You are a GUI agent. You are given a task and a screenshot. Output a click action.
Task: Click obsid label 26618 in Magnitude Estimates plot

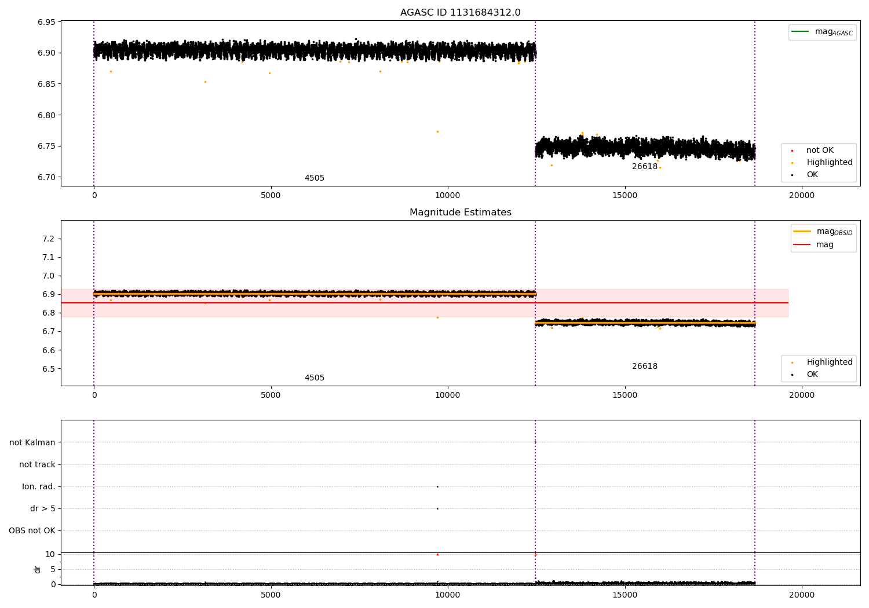[x=645, y=367]
